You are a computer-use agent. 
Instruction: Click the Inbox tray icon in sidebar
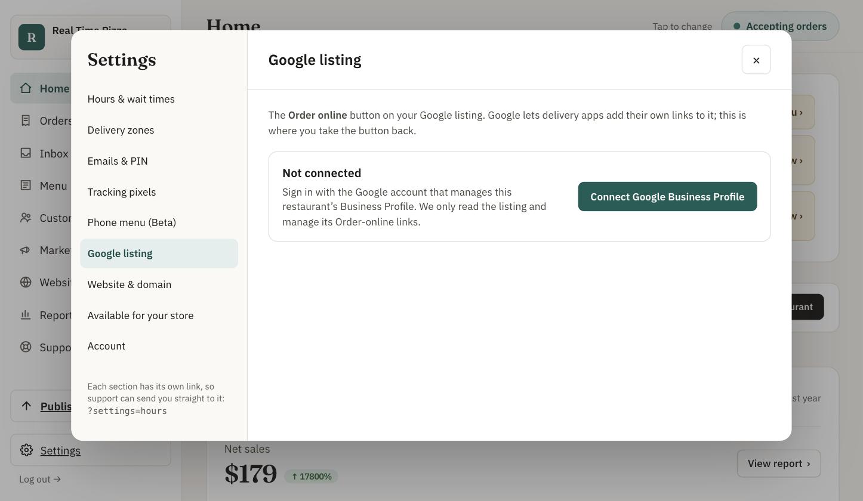26,153
